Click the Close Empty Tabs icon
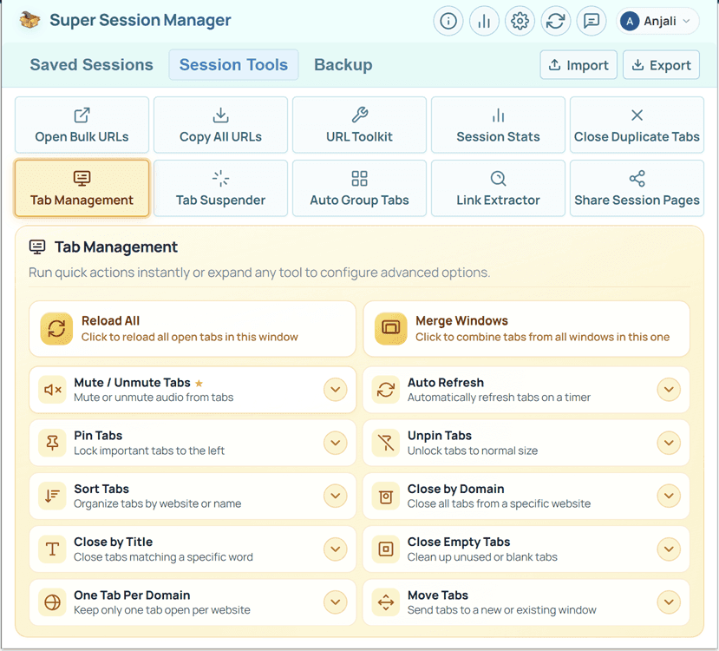Image resolution: width=719 pixels, height=651 pixels. click(386, 549)
